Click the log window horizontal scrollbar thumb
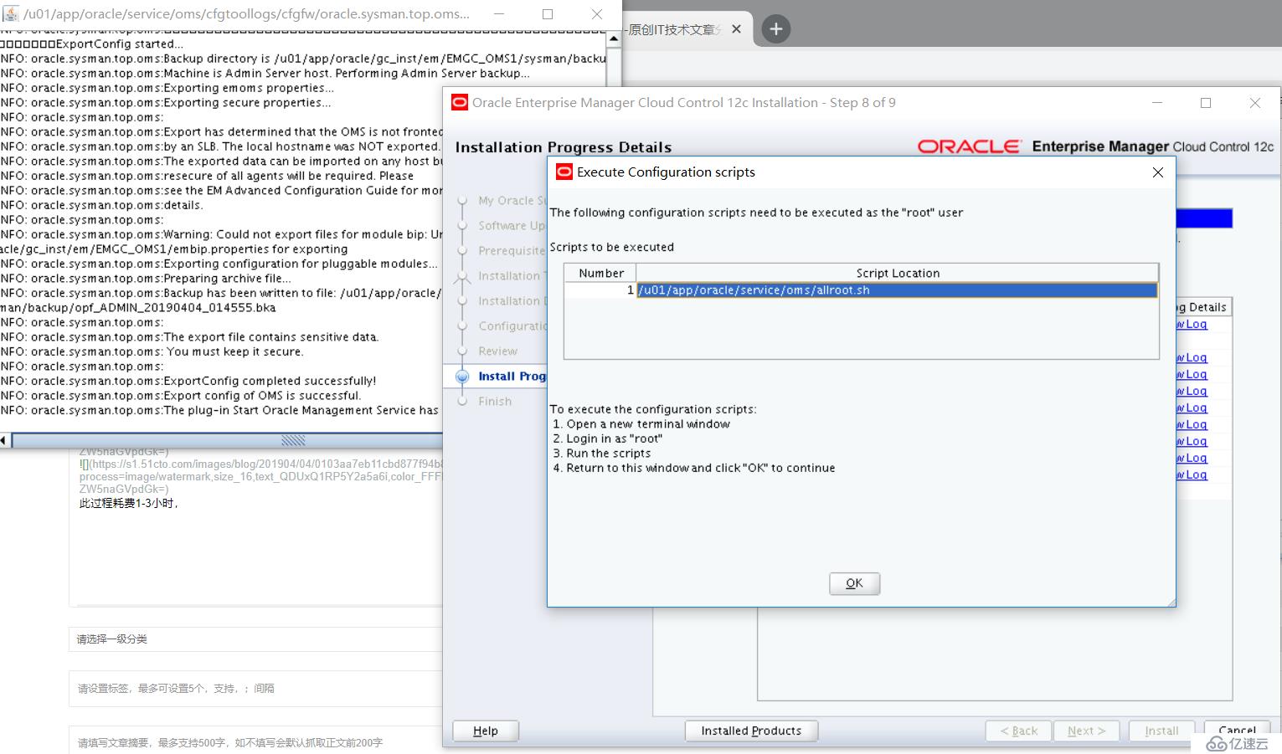This screenshot has width=1282, height=754. pos(292,440)
